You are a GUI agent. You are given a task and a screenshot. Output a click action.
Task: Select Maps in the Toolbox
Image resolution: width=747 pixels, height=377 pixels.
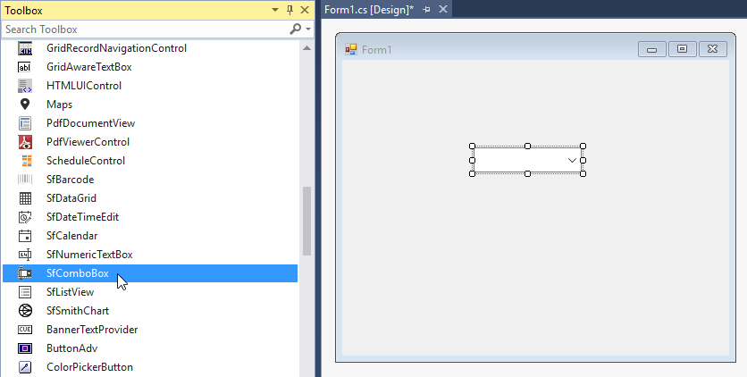60,105
